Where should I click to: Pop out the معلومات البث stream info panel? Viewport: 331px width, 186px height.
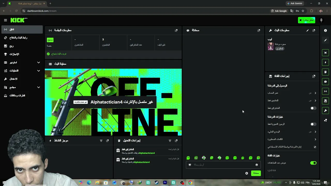pos(314,30)
